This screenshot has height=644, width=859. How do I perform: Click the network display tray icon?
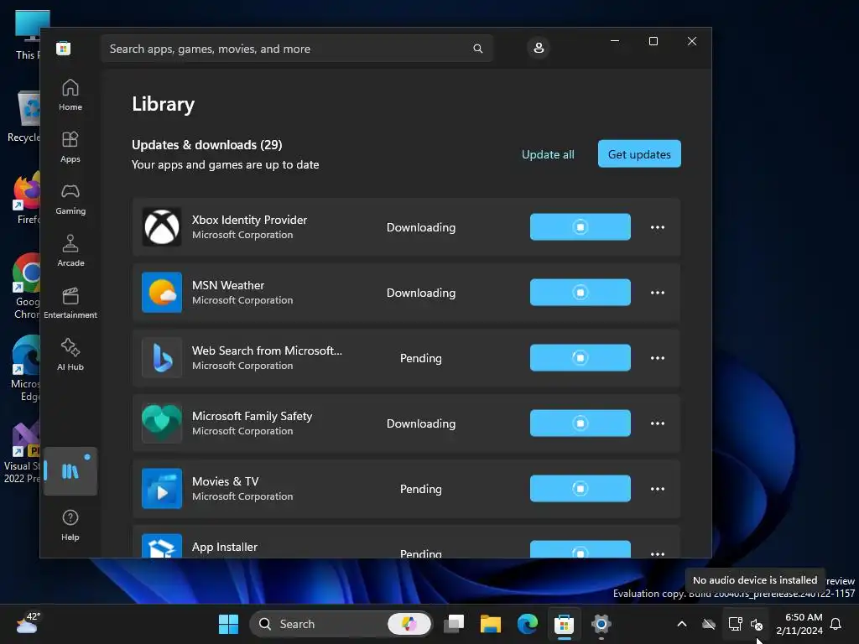point(735,624)
